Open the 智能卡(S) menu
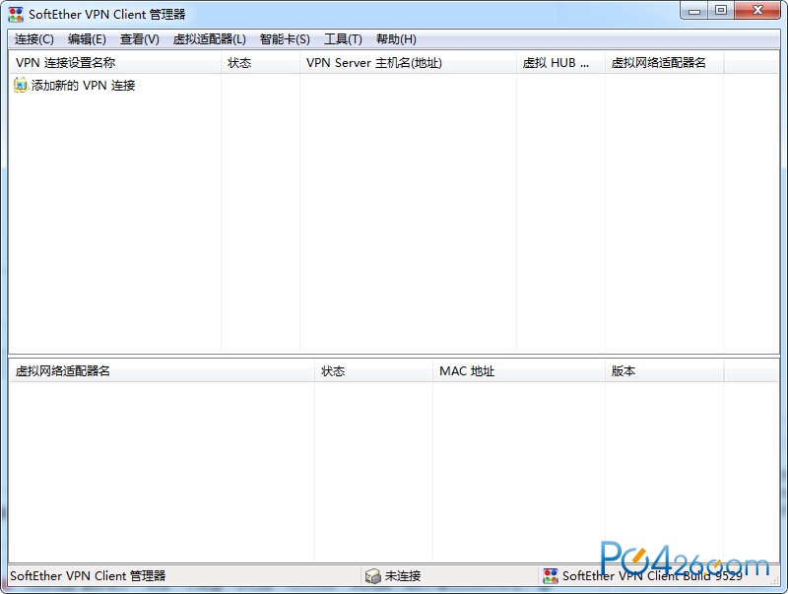 click(285, 39)
